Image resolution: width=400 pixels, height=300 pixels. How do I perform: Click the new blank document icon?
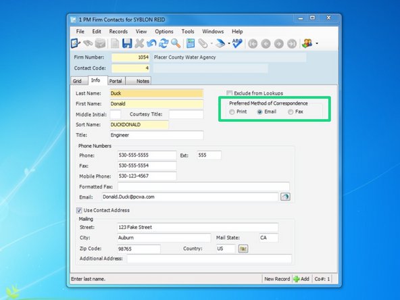pos(115,44)
